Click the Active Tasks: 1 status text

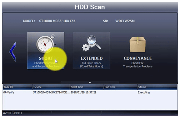[x=12, y=113]
